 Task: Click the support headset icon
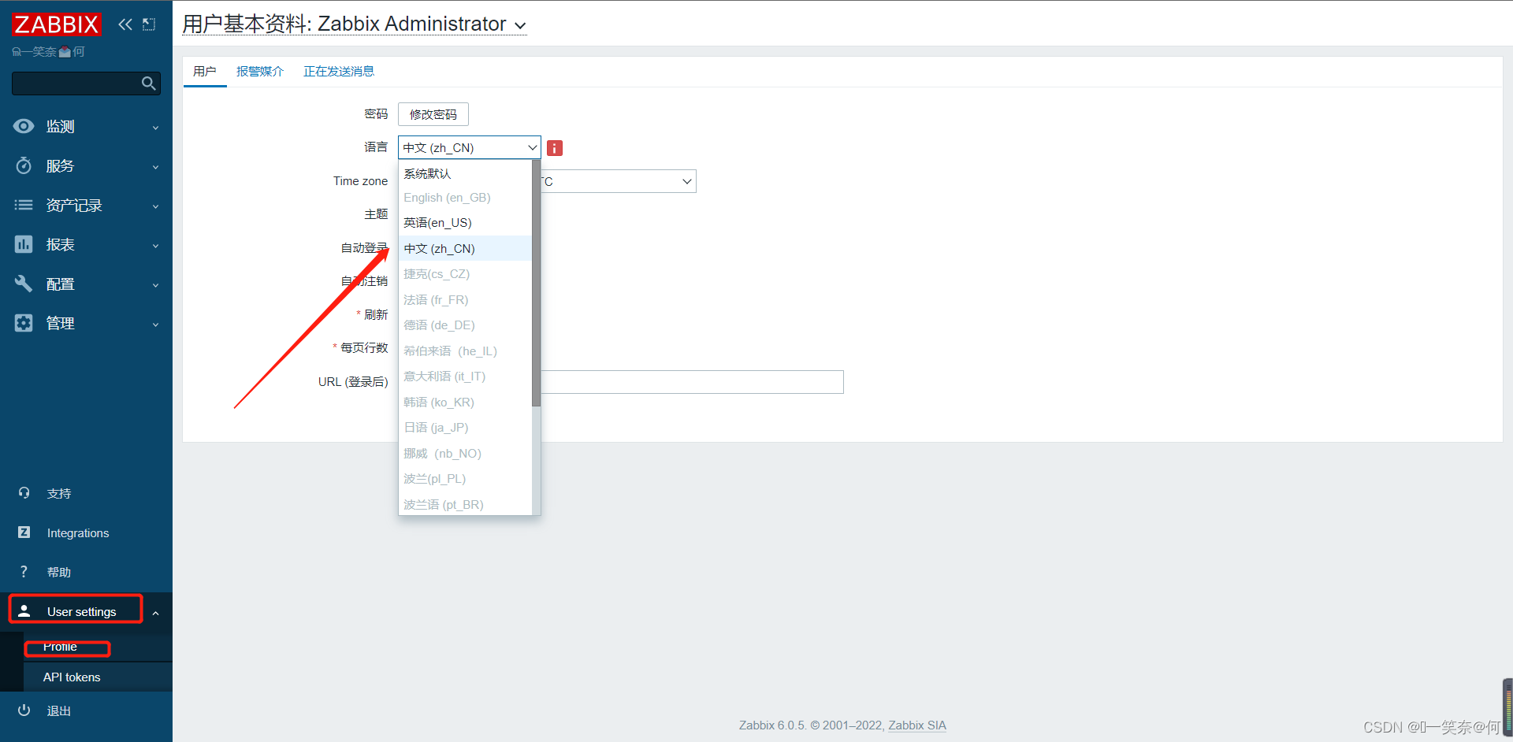pyautogui.click(x=24, y=493)
